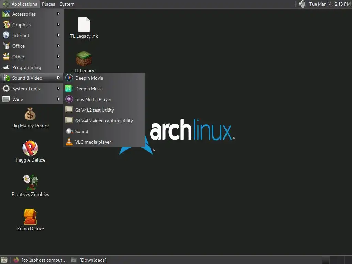The height and width of the screenshot is (264, 352).
Task: Launch Deepin Music from the submenu
Action: click(x=104, y=89)
